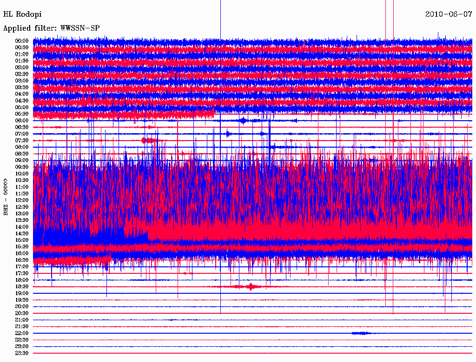Select the 03:00 time label
This screenshot has width=476, height=362.
tap(22, 81)
